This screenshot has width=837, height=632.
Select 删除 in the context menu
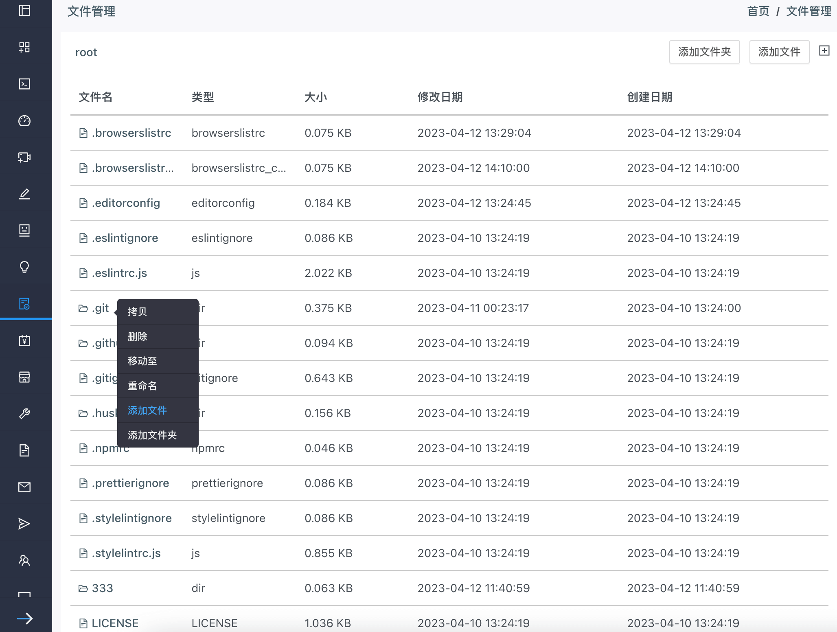[138, 336]
